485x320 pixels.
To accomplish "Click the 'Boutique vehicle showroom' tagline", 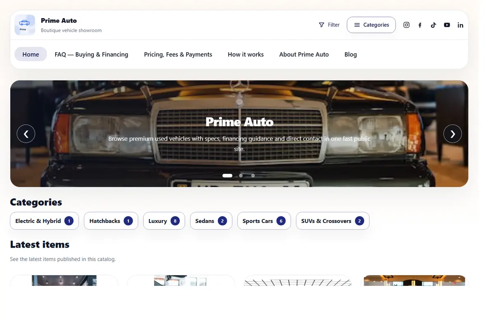I will point(71,30).
